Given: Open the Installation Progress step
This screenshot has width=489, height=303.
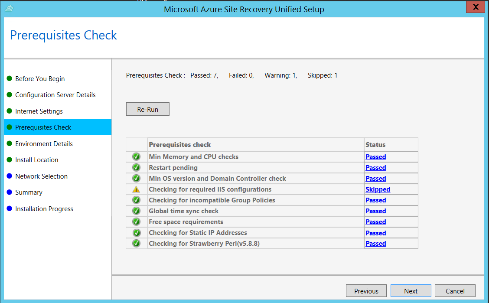Looking at the screenshot, I should click(x=44, y=209).
